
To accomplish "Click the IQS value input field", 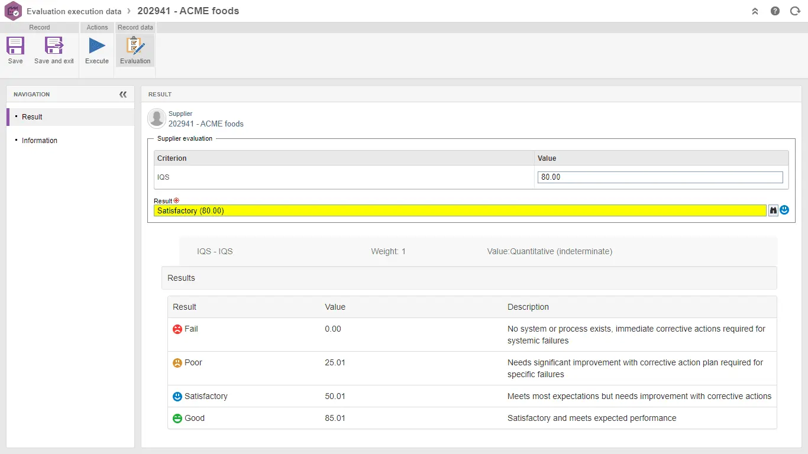I will (660, 177).
